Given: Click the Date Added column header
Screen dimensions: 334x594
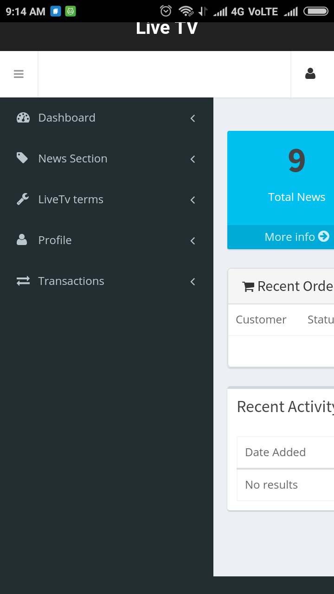Looking at the screenshot, I should pyautogui.click(x=275, y=452).
